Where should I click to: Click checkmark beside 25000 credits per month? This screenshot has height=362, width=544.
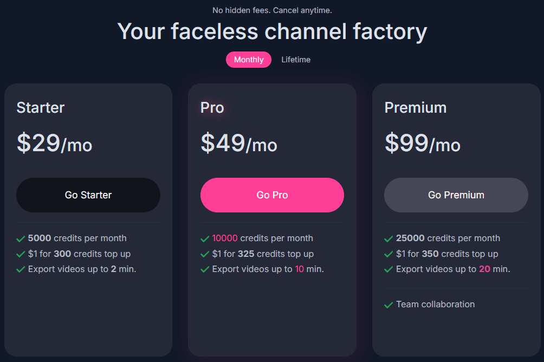388,238
